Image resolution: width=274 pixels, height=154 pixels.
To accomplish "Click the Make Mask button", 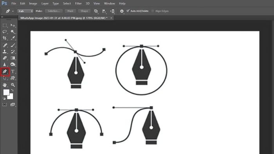I will [70, 11].
